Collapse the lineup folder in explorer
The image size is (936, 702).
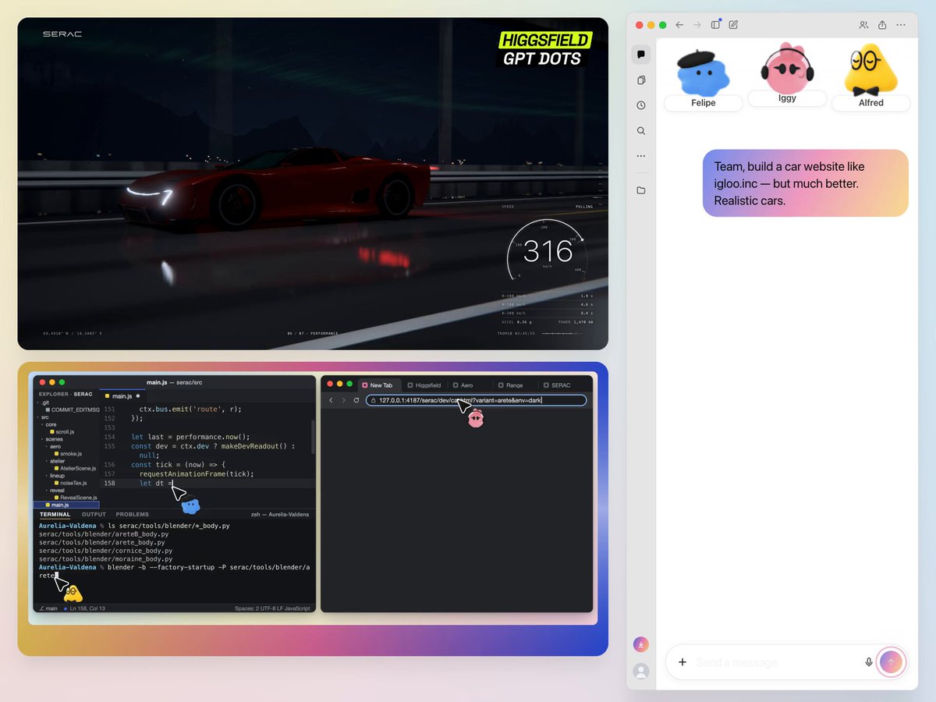click(55, 476)
